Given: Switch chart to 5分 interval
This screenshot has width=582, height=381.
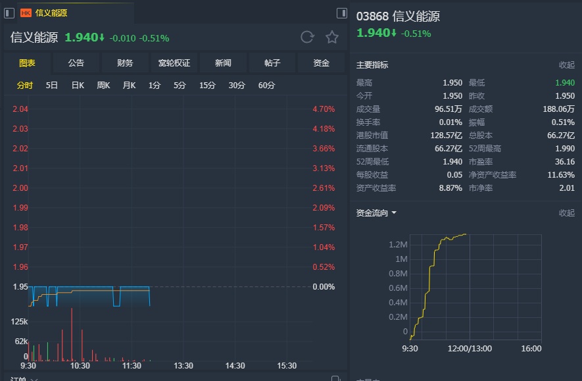Looking at the screenshot, I should (180, 86).
